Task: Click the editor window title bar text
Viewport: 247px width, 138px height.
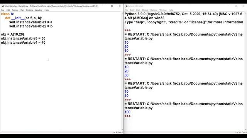Action: (51, 6)
